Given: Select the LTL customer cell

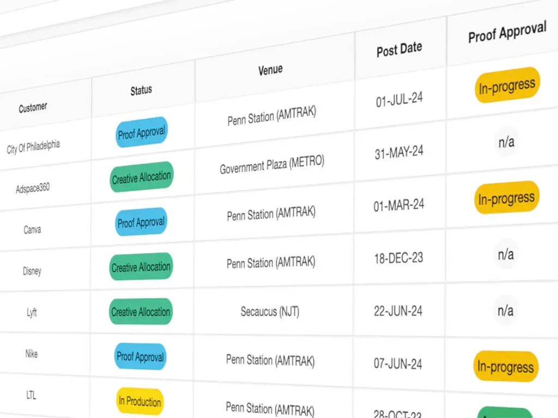Looking at the screenshot, I should 31,395.
